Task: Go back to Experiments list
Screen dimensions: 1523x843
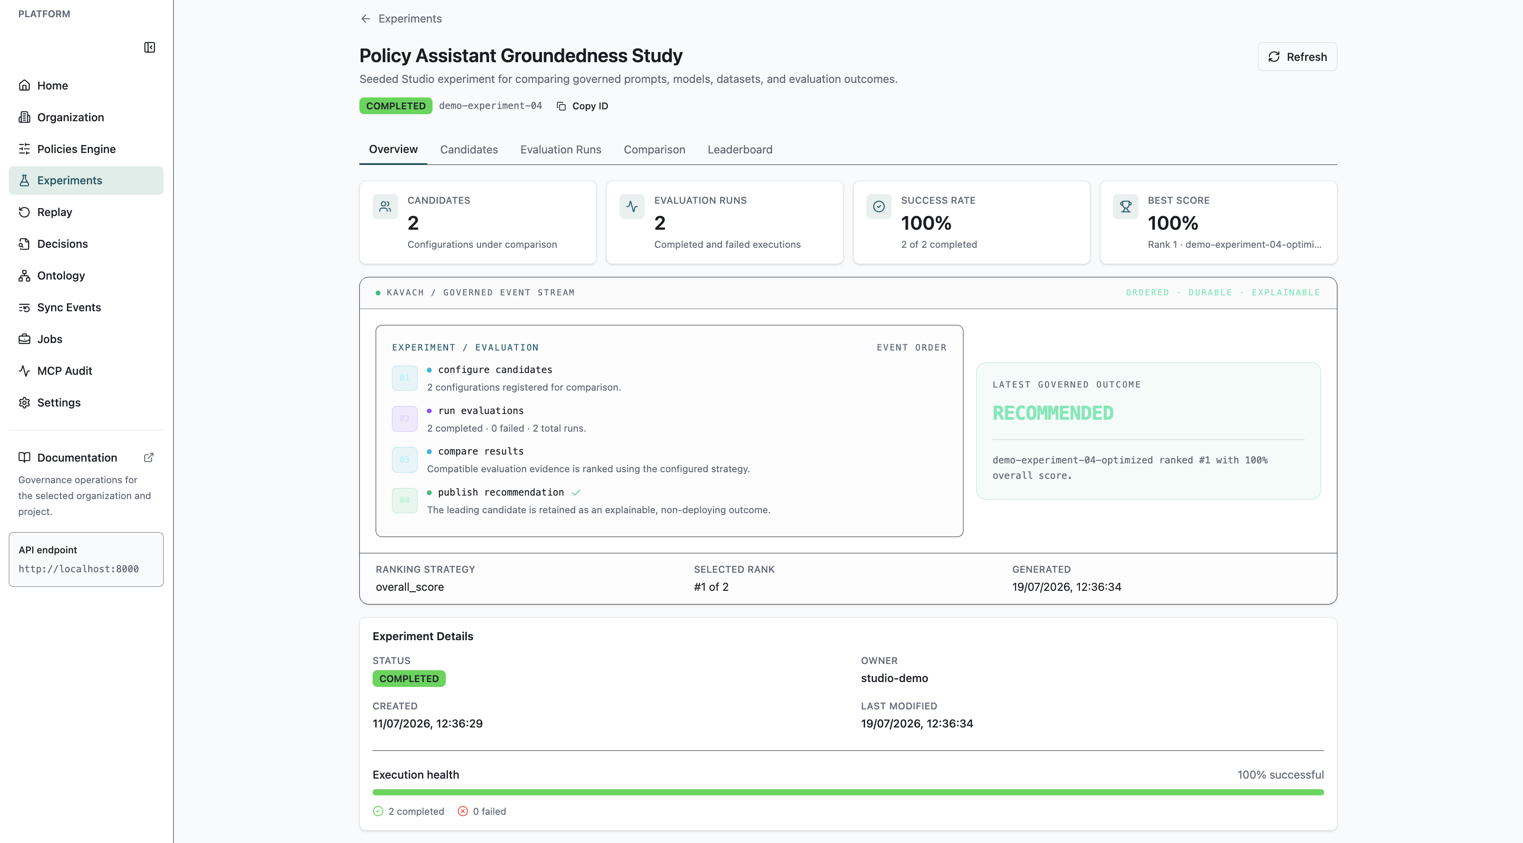Action: click(x=401, y=19)
